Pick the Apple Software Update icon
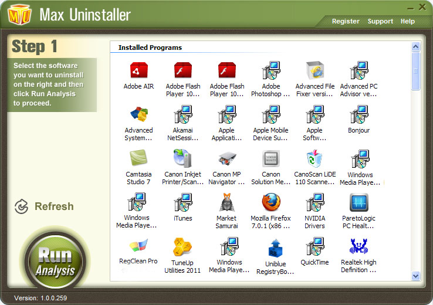This screenshot has width=433, height=305. [315, 114]
